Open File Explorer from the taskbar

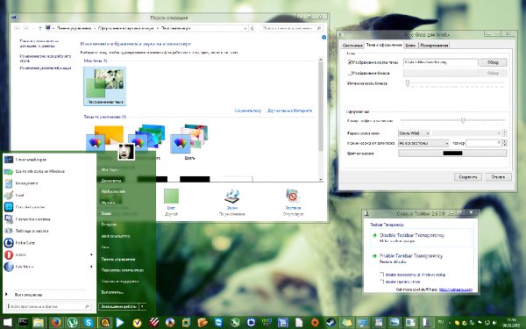[39, 323]
